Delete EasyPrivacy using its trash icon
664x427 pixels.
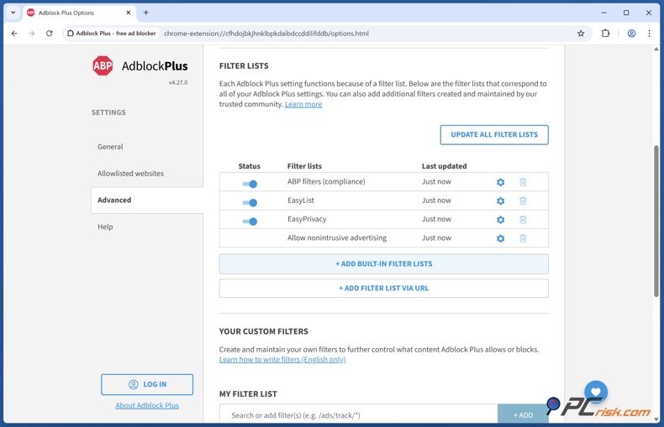click(523, 220)
